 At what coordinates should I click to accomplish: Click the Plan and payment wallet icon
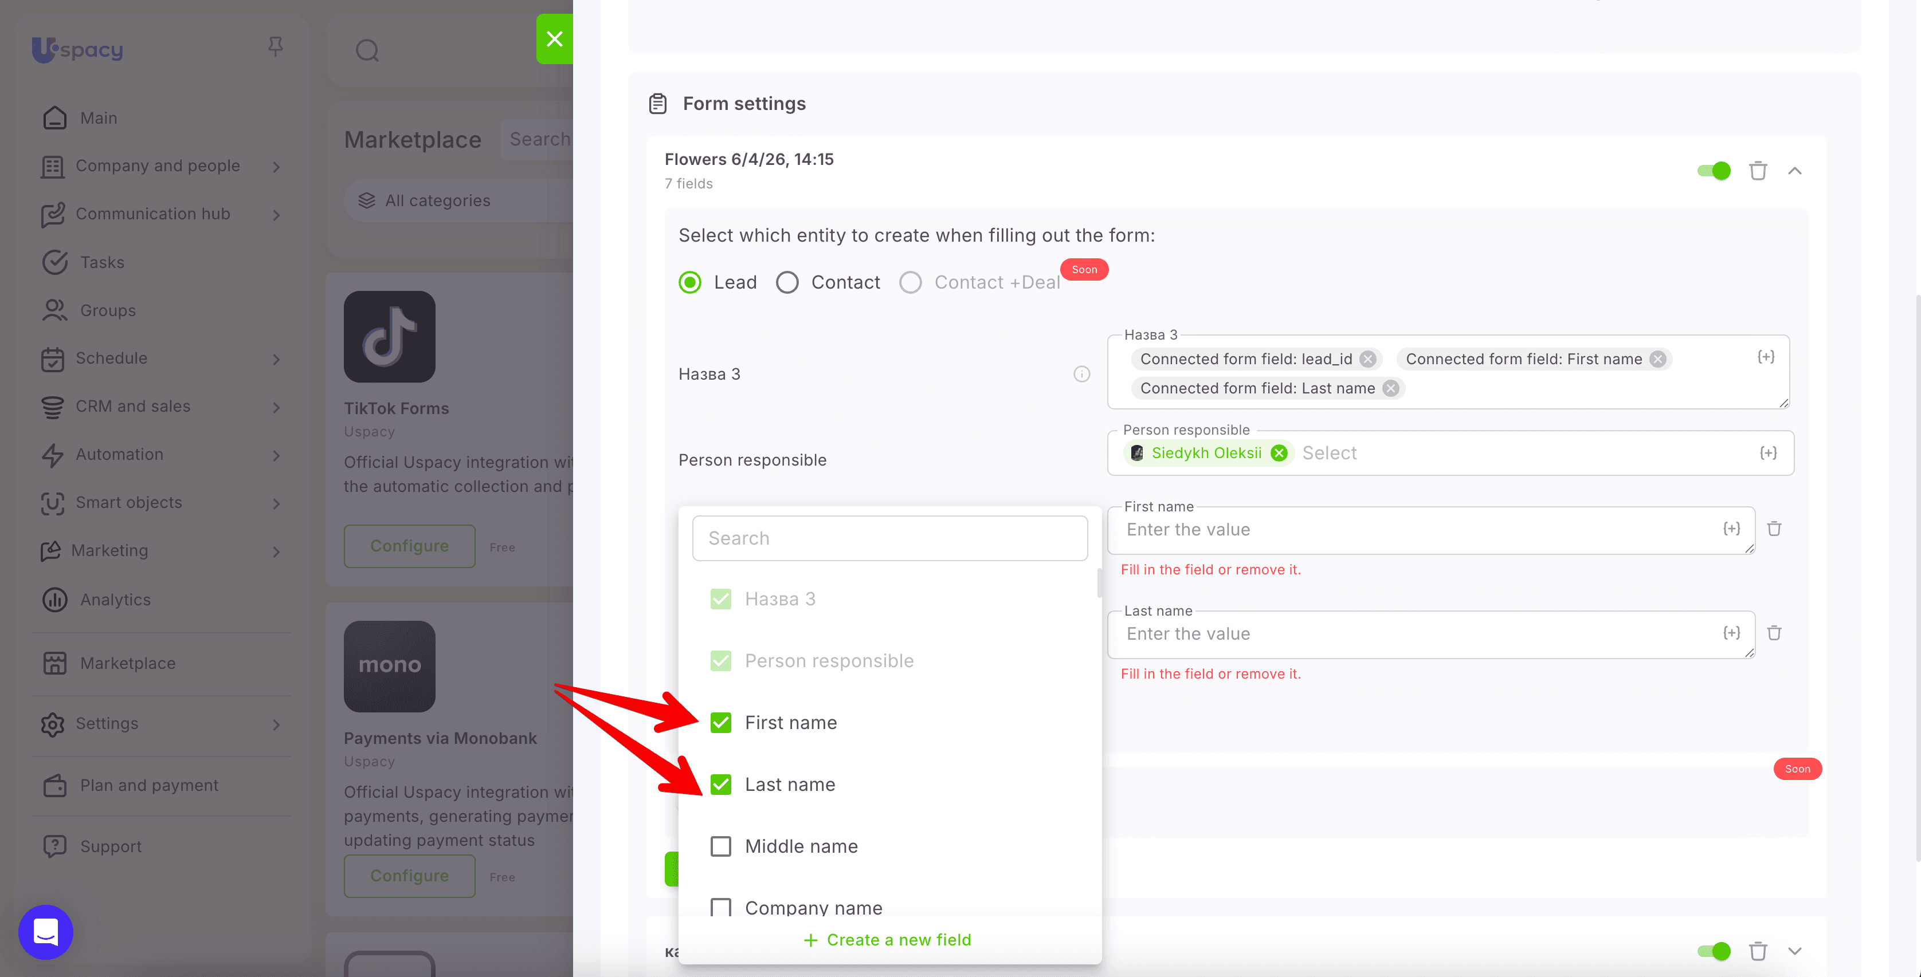coord(54,786)
